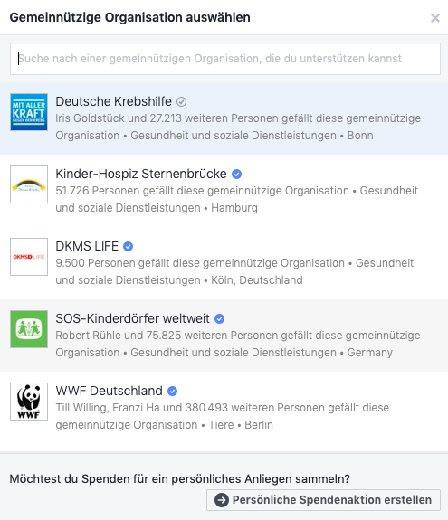This screenshot has width=448, height=520.
Task: Click the DKMS LIFE logo thumbnail
Action: (29, 257)
